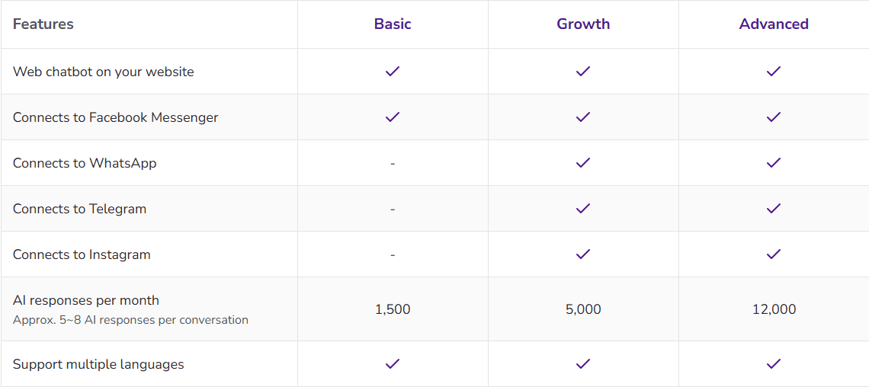This screenshot has height=387, width=869.
Task: Select the Advanced plan column header
Action: pos(774,24)
